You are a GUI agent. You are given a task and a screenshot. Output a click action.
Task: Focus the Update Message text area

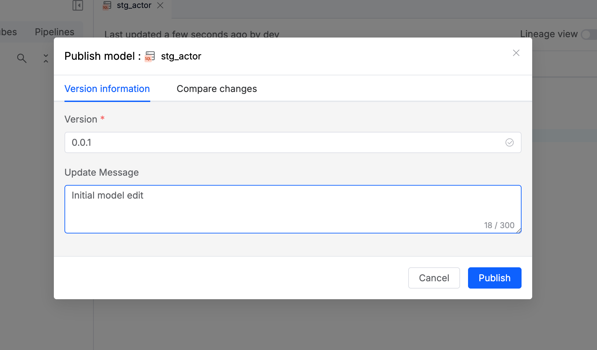pos(293,209)
